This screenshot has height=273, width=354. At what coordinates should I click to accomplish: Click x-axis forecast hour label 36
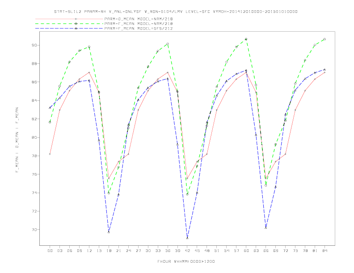click(168, 251)
